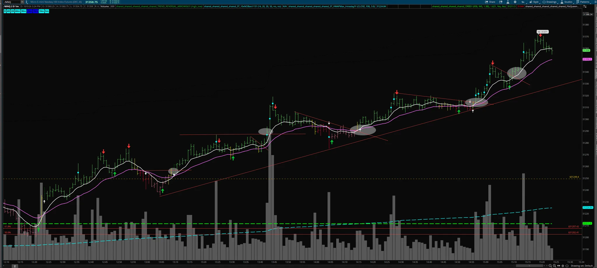Viewport: 597px width, 268px height.
Task: Click the ellipse drawing tool icon
Action: pos(567,266)
